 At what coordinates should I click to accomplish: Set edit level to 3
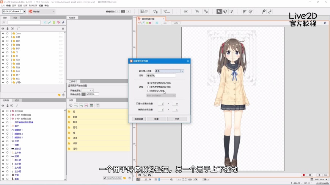pyautogui.click(x=128, y=11)
